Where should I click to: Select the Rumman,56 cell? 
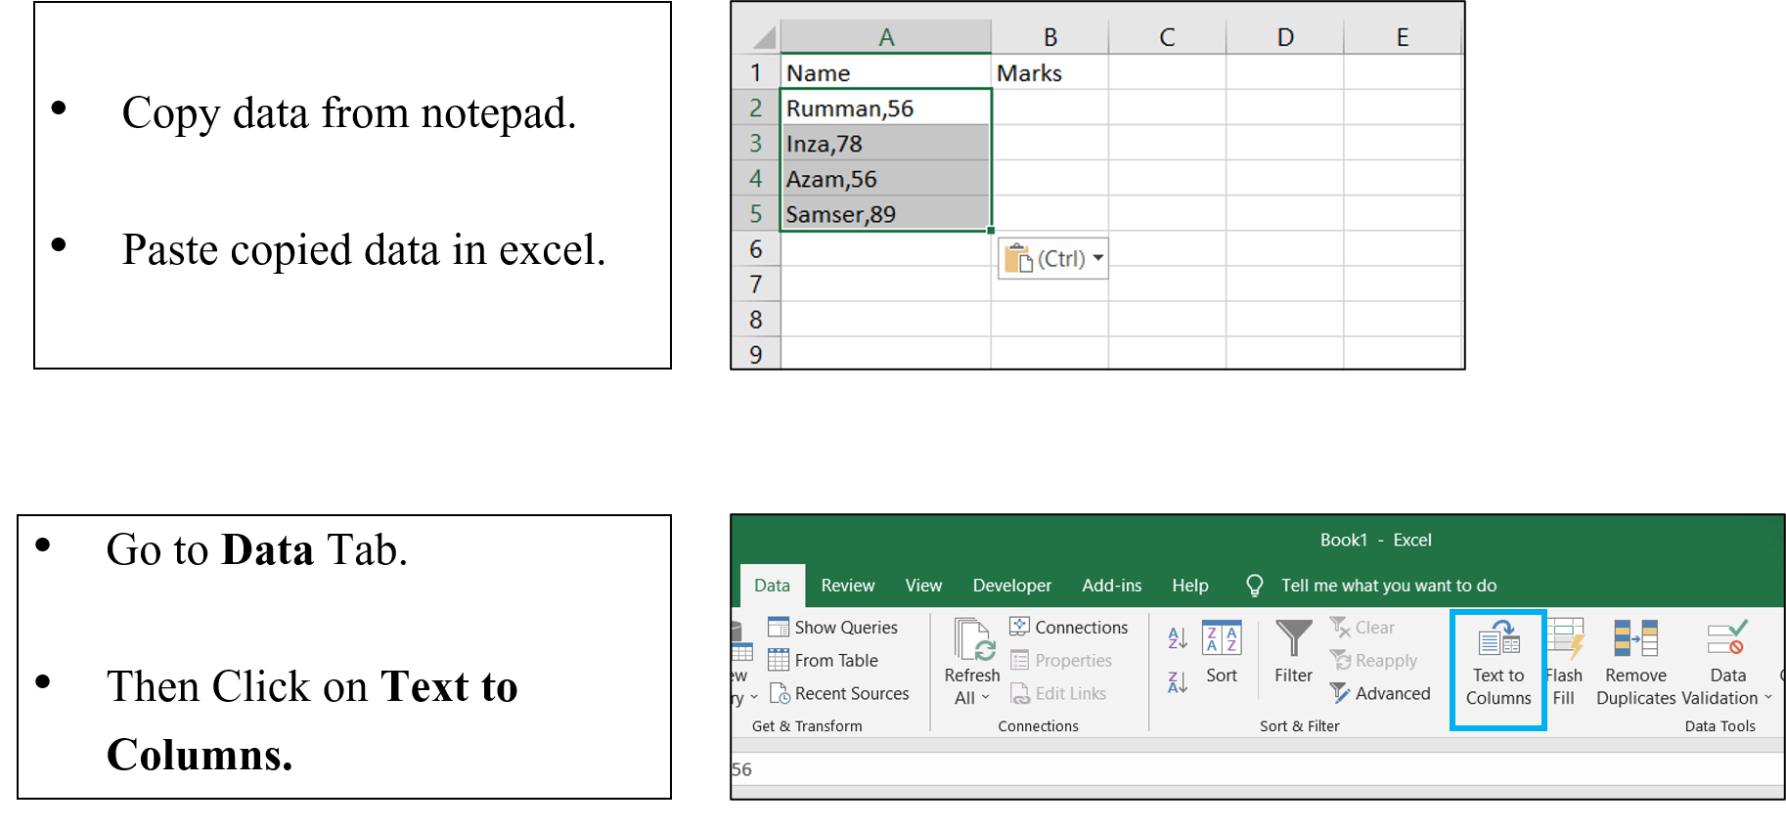click(885, 108)
